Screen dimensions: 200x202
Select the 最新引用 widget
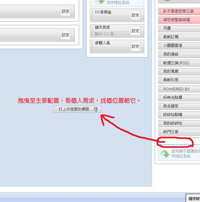click(x=179, y=80)
